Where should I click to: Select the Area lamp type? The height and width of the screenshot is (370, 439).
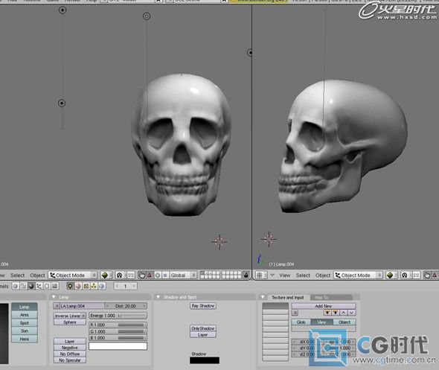[x=25, y=315]
